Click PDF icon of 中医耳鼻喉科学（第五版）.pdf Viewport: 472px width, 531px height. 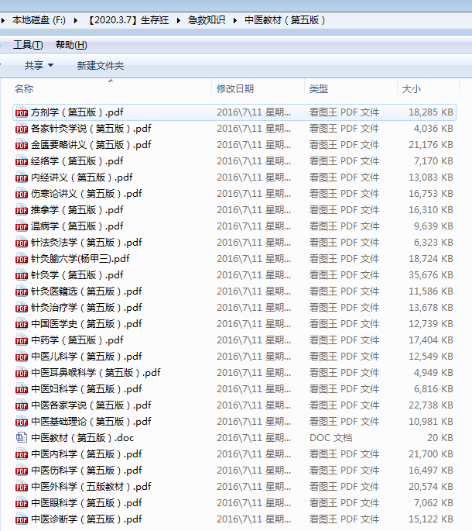(22, 373)
